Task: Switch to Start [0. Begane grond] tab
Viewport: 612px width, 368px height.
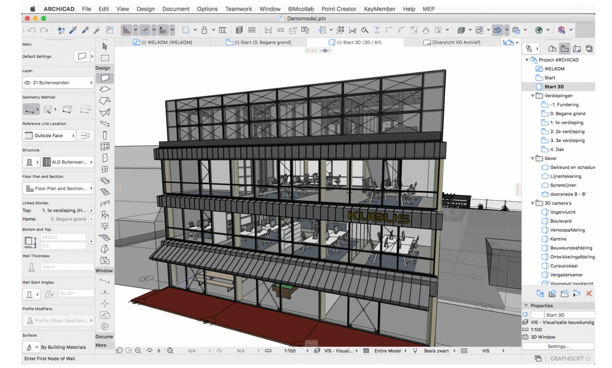Action: (x=259, y=42)
